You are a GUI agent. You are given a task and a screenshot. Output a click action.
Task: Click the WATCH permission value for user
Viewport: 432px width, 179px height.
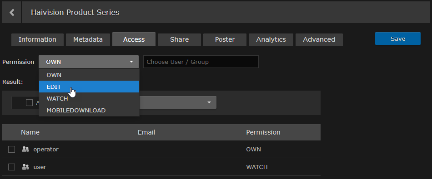click(257, 167)
